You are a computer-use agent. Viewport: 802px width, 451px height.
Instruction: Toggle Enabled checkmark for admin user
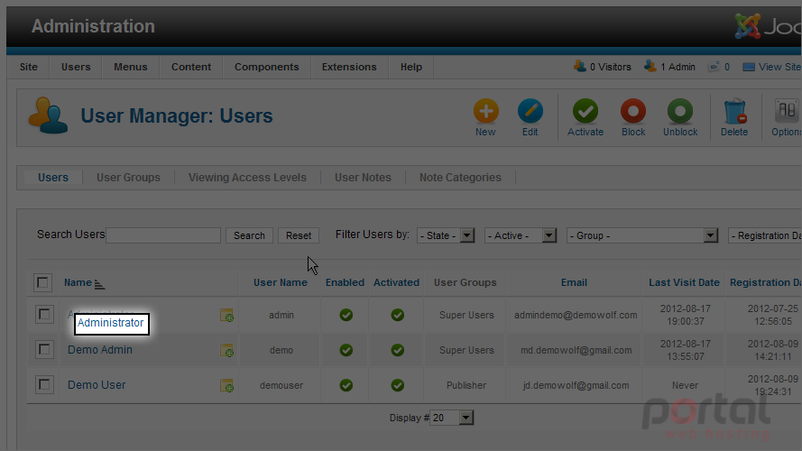346,315
